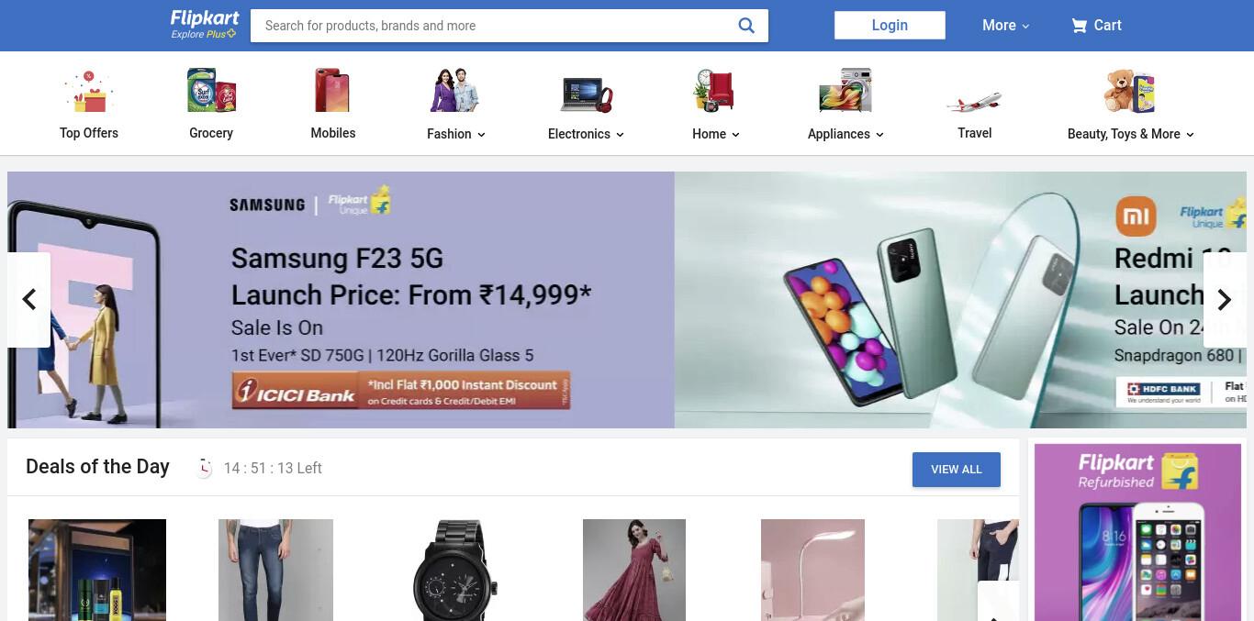
Task: Click VIEW ALL for Deals of the Day
Action: point(957,469)
